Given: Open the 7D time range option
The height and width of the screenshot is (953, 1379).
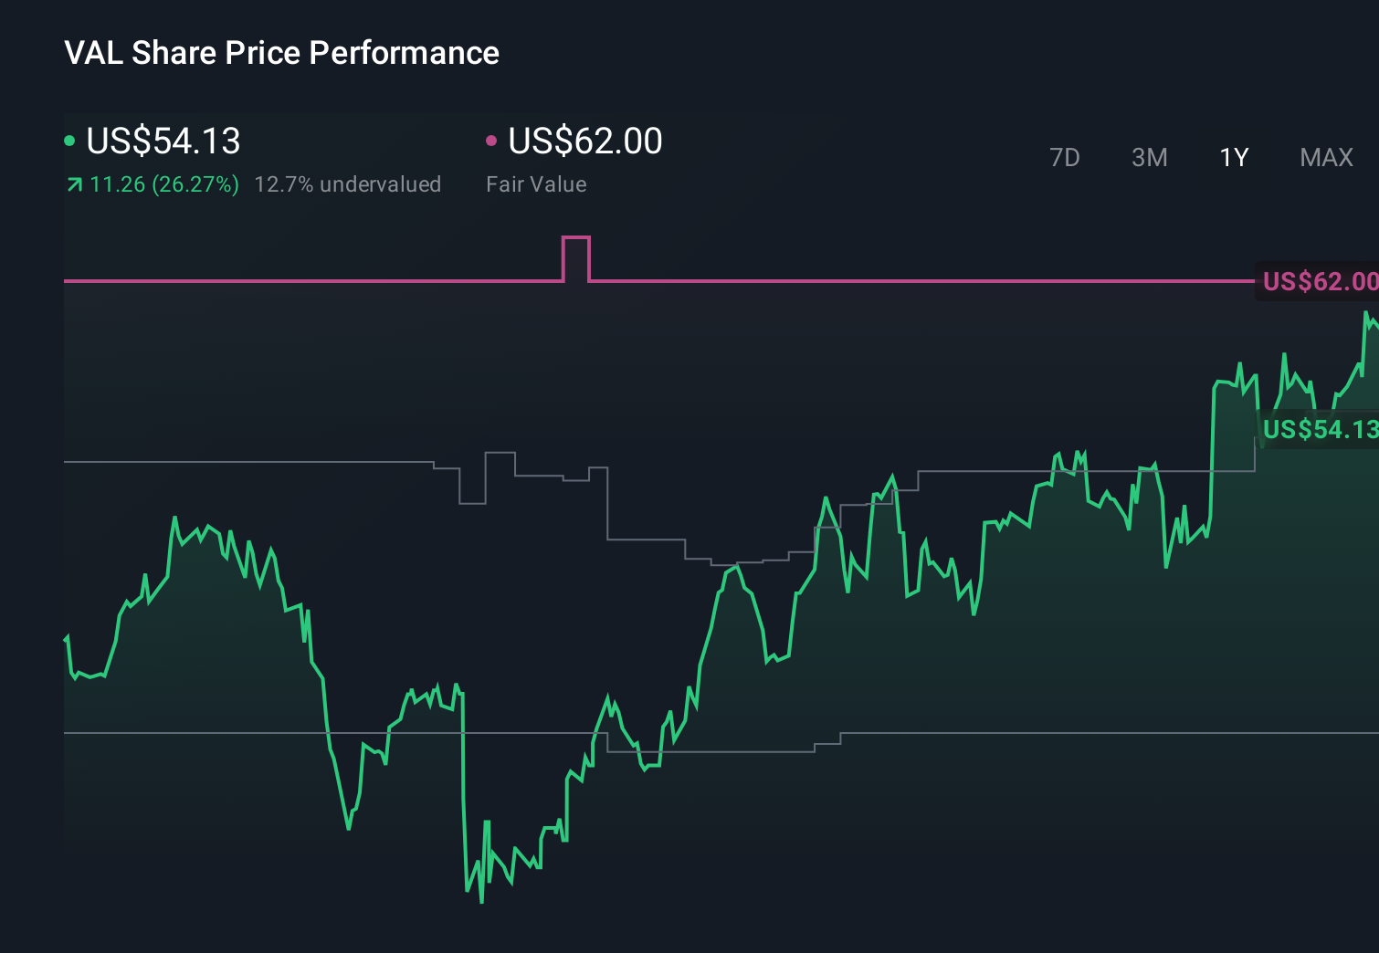Looking at the screenshot, I should [x=1066, y=157].
